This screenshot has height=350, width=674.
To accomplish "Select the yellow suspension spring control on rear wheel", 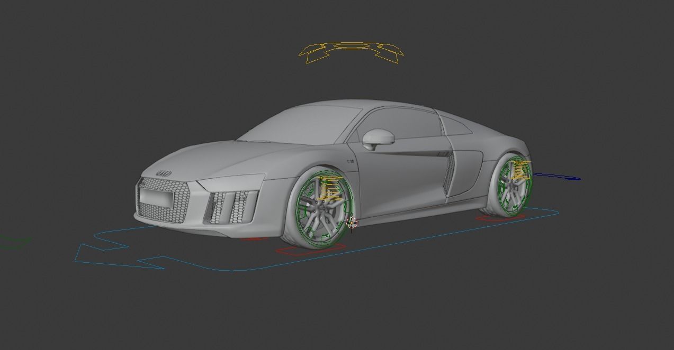I will point(522,171).
